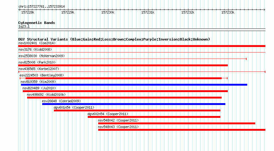Click the DGV Structural Variants track title
Image resolution: width=274 pixels, height=151 pixels.
pos(114,39)
